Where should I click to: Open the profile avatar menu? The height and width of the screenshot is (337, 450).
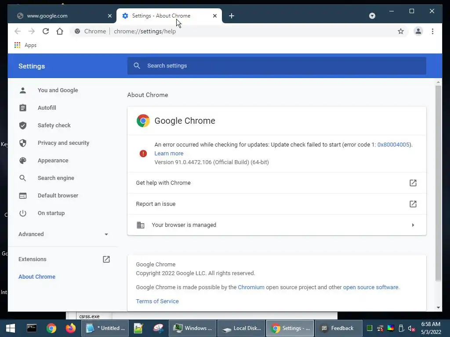(418, 31)
